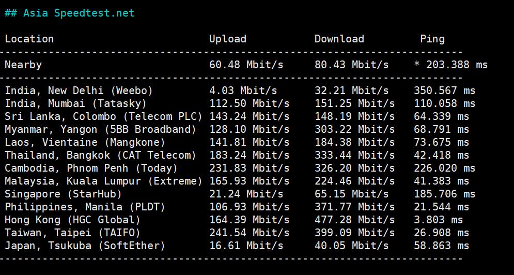Click Cambodia, Phnom Penh (Today) entry
The width and height of the screenshot is (514, 275).
[91, 168]
